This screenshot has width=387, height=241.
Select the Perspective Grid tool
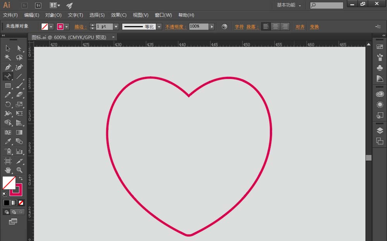[19, 123]
